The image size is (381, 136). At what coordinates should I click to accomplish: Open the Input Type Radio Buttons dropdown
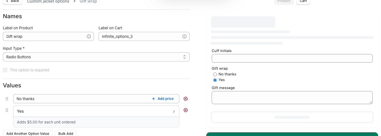pyautogui.click(x=96, y=57)
